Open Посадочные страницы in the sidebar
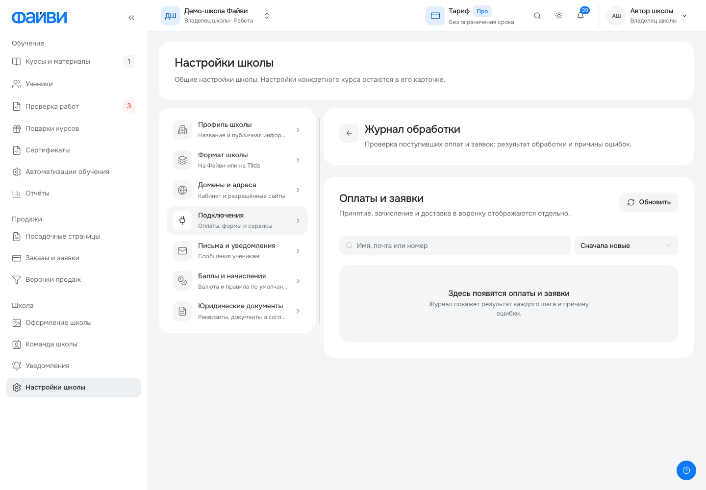Image resolution: width=706 pixels, height=490 pixels. point(74,236)
